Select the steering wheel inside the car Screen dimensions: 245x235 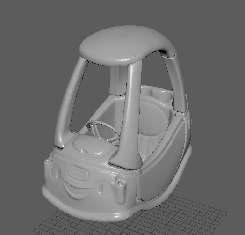[102, 131]
